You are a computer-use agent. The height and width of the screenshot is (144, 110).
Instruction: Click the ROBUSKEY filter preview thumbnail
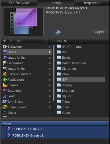pyautogui.click(x=24, y=21)
